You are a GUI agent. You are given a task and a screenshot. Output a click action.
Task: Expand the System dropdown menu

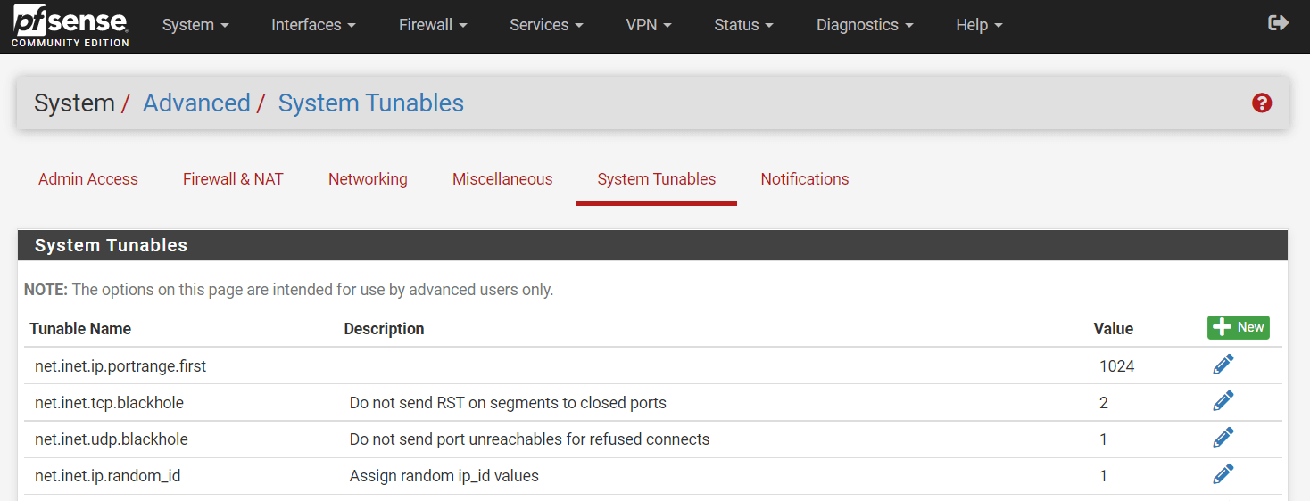click(195, 25)
